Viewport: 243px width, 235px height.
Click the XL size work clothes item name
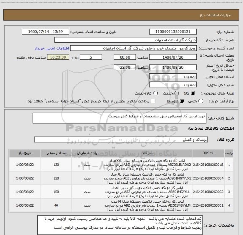coord(147,178)
